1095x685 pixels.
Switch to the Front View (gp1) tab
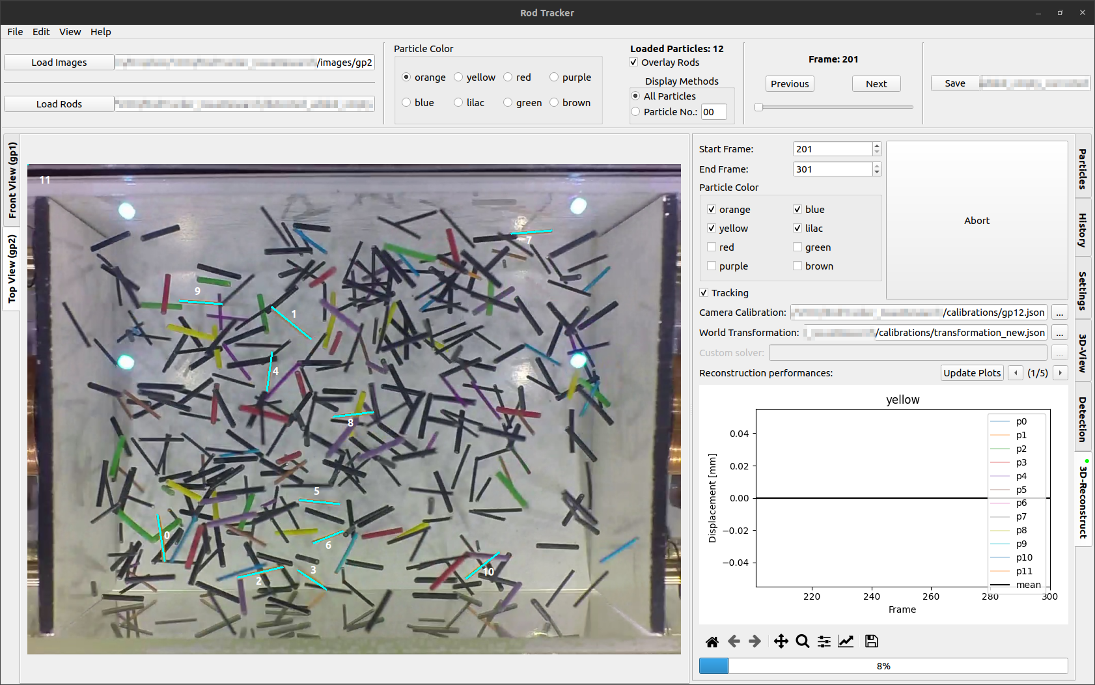point(12,180)
